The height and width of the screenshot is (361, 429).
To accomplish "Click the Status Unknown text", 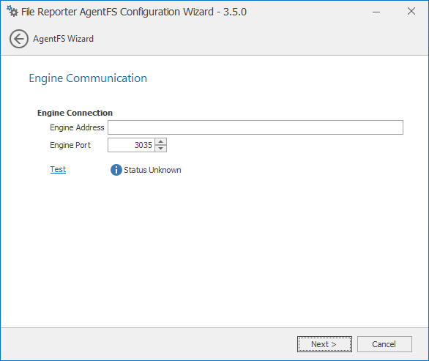I will [152, 170].
